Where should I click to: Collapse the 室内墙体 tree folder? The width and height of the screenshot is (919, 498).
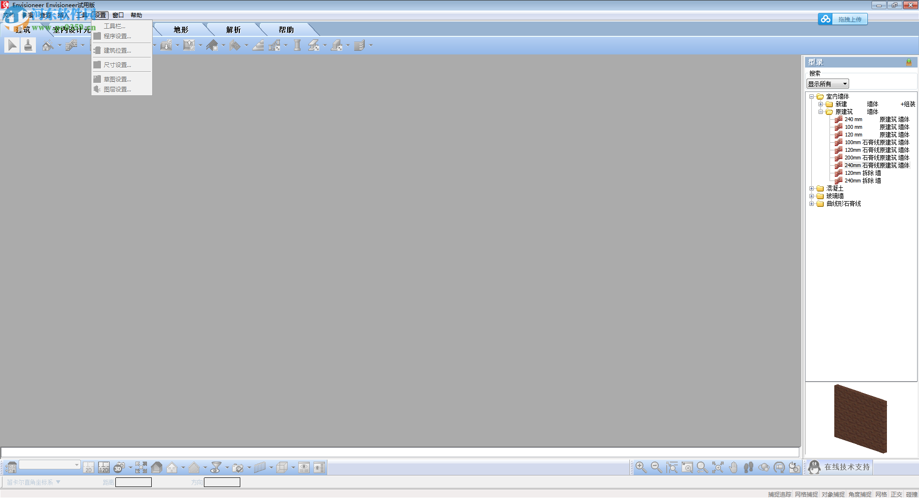[812, 97]
